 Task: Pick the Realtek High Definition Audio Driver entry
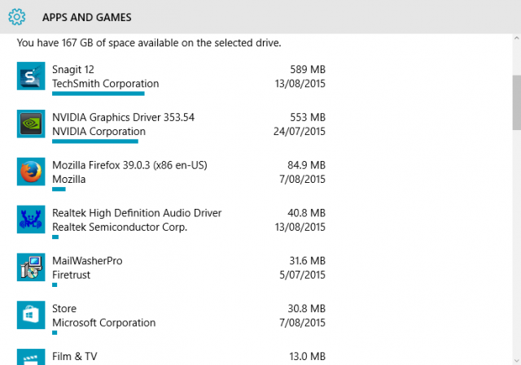click(x=137, y=213)
